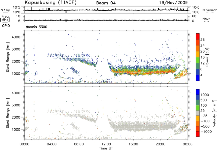Click the Velocity [m s-1] color bar label
The height and width of the screenshot is (150, 217).
(x=214, y=113)
